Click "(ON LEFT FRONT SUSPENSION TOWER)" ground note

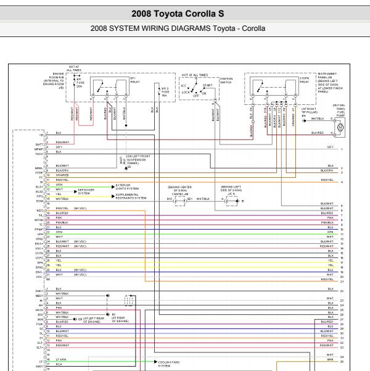138,160
